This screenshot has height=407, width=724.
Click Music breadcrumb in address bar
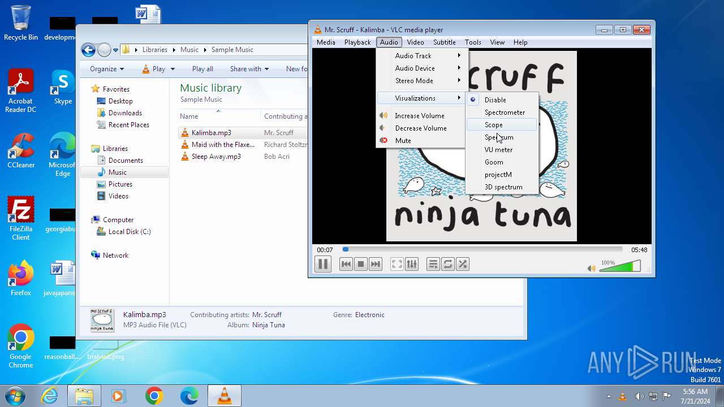(x=189, y=50)
